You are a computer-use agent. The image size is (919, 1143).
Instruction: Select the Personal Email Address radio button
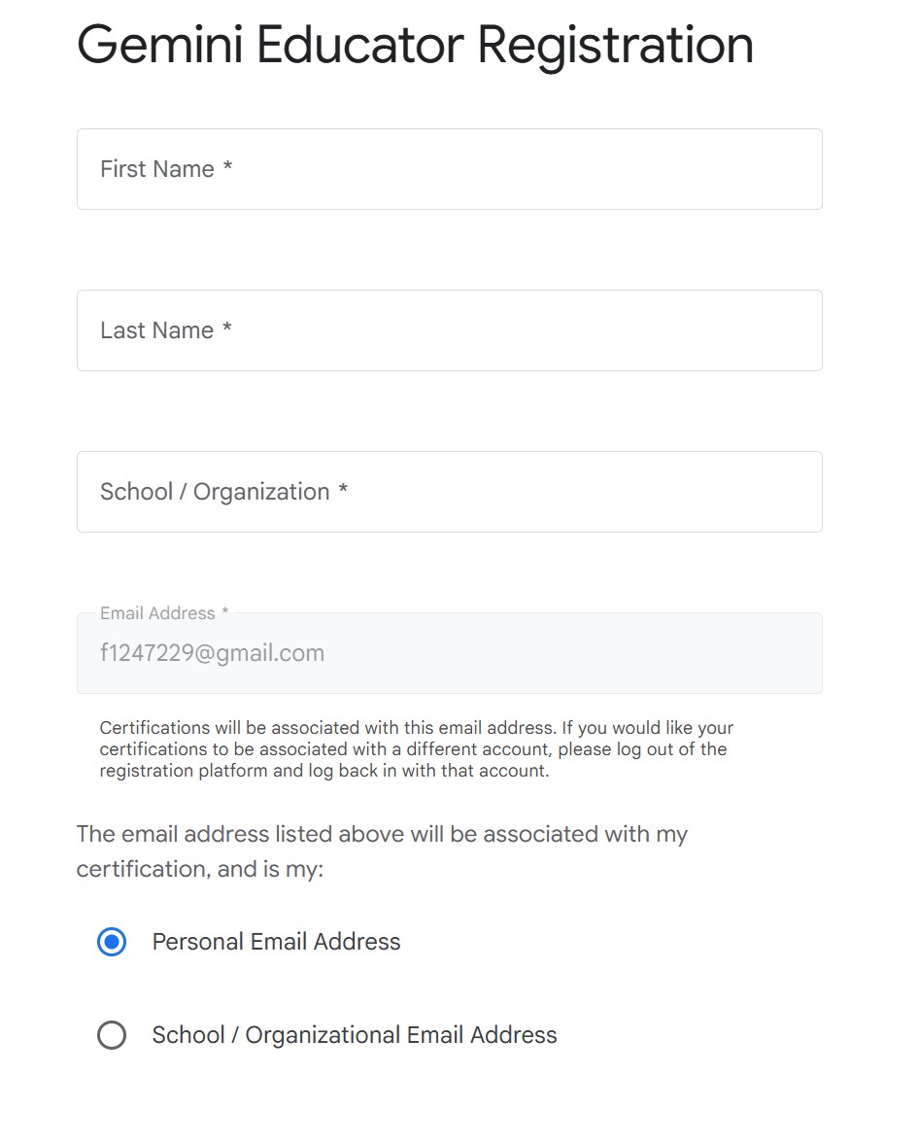click(x=112, y=942)
